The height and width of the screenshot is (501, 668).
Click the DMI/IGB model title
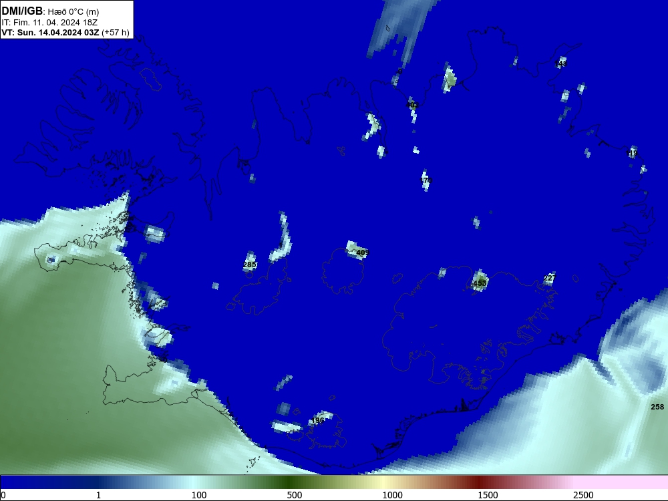22,11
